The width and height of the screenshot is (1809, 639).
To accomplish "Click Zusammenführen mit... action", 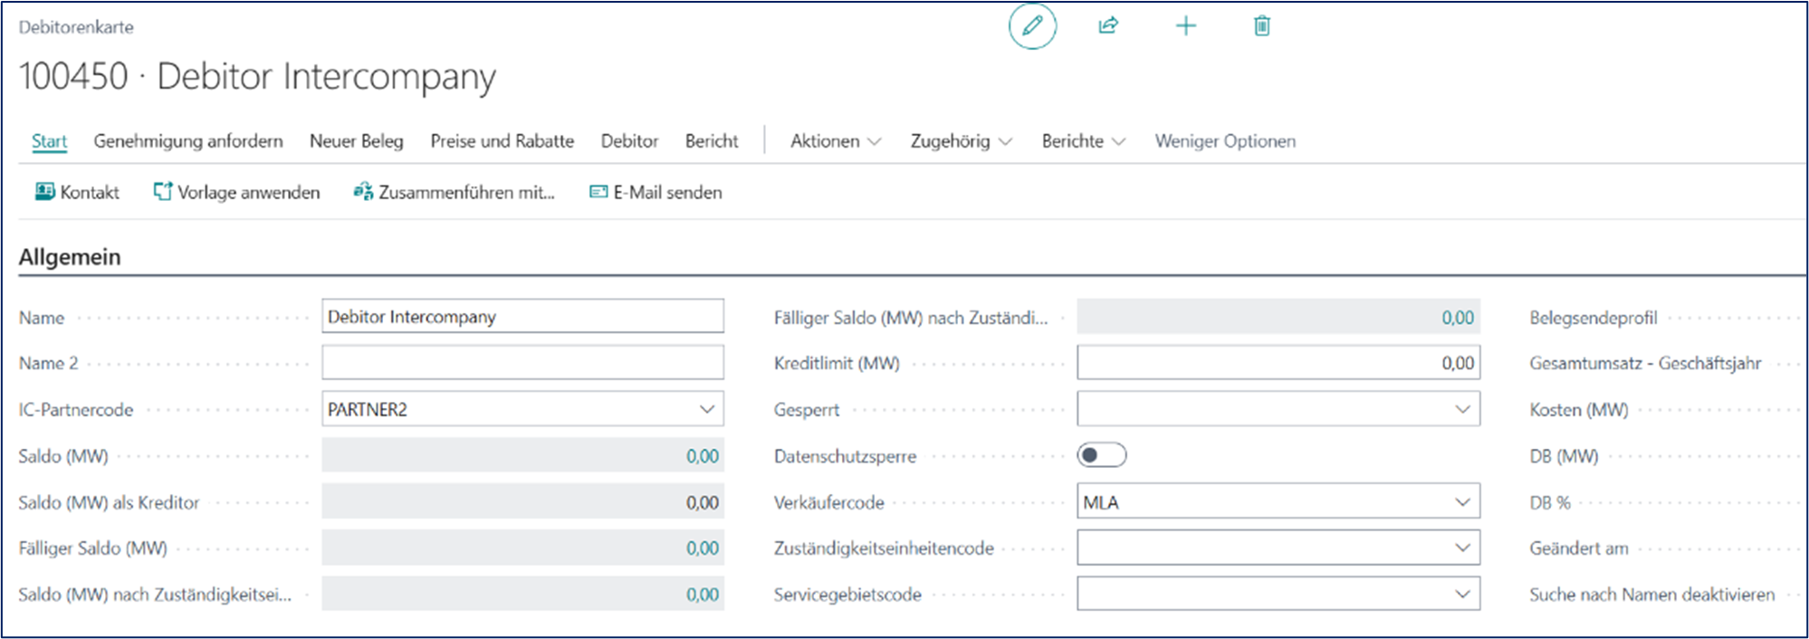I will (x=454, y=192).
